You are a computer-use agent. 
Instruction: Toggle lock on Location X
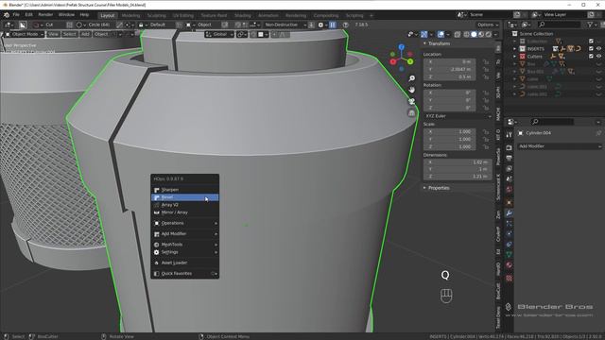(x=486, y=62)
